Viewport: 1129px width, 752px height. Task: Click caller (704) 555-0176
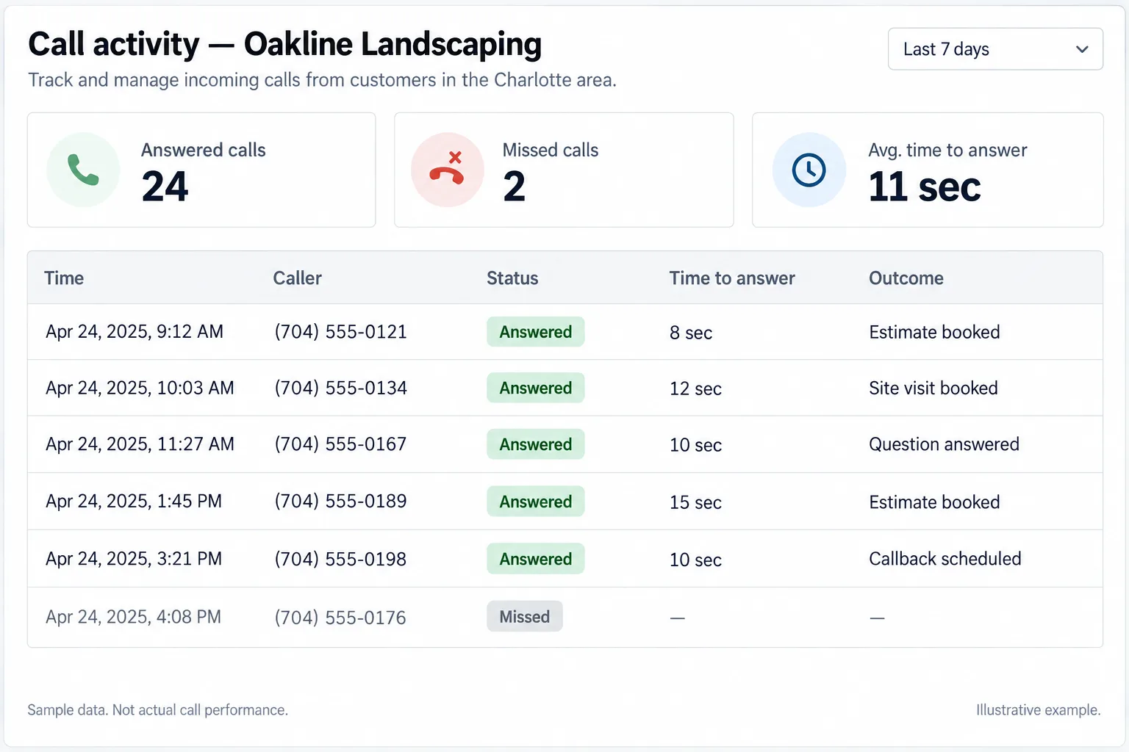point(340,618)
